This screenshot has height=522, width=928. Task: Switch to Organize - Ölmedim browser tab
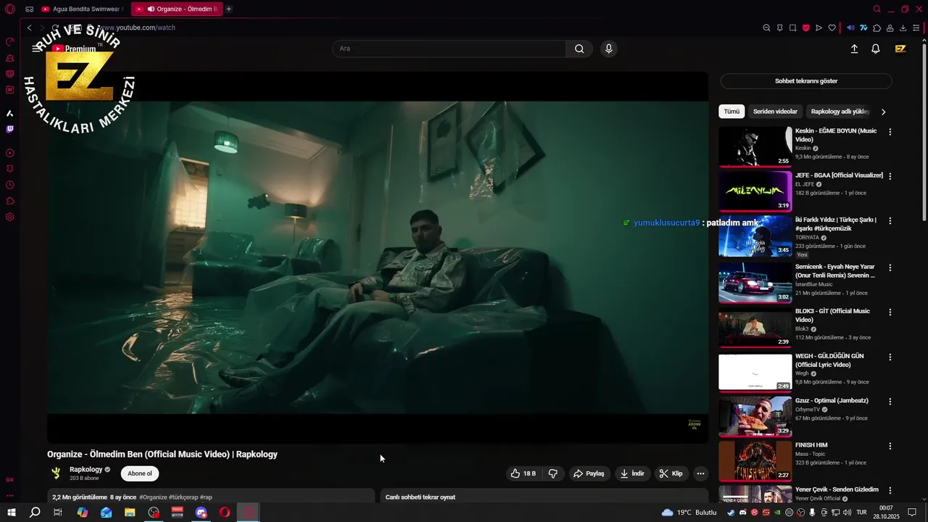[176, 9]
